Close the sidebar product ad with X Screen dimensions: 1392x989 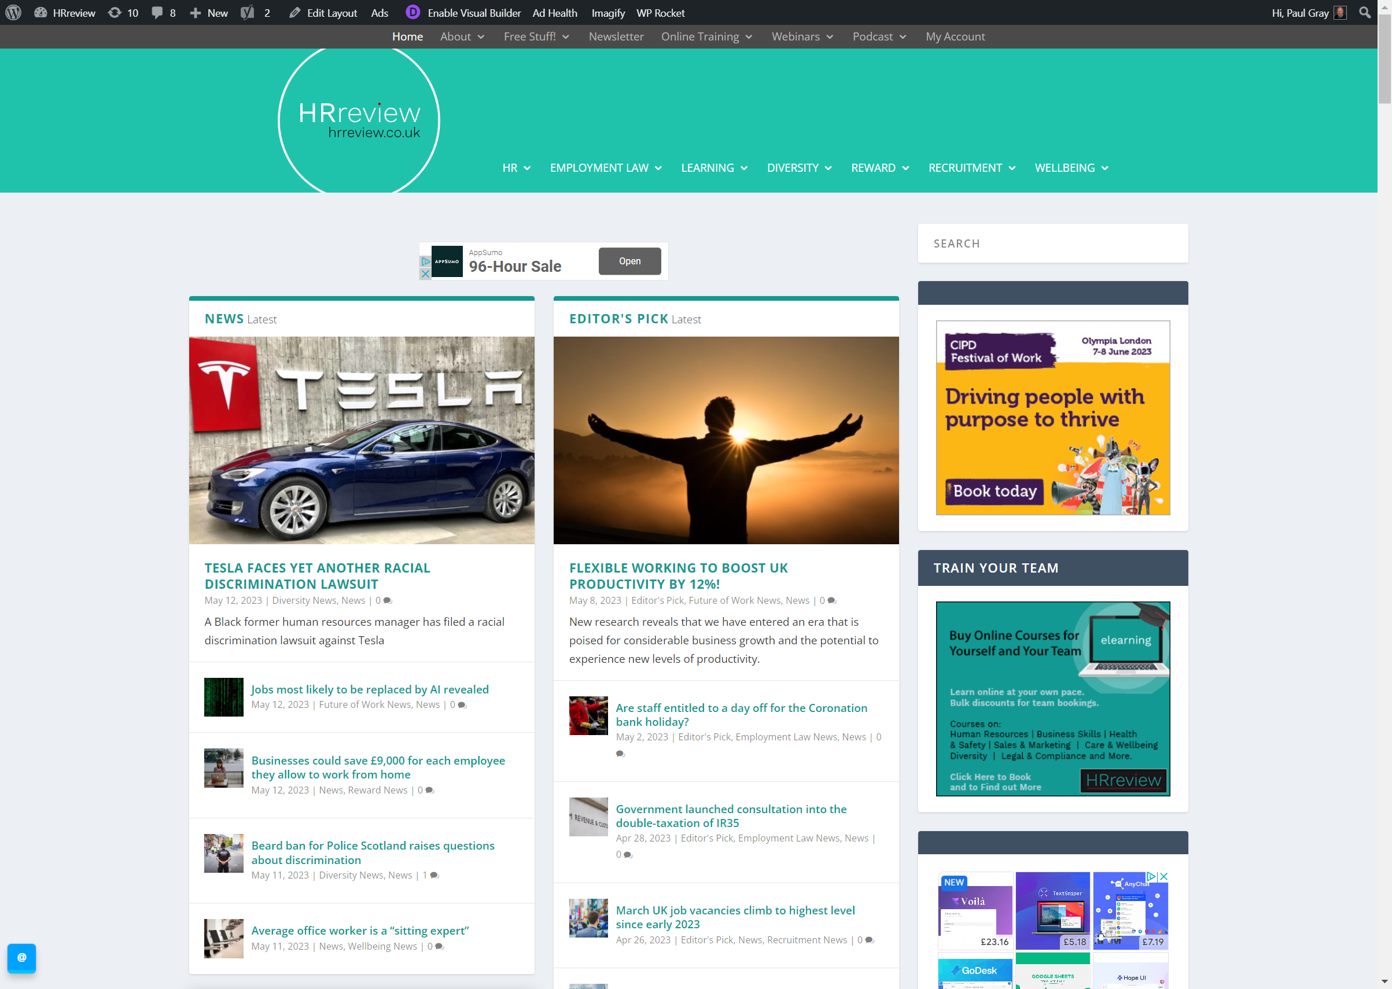tap(1163, 876)
